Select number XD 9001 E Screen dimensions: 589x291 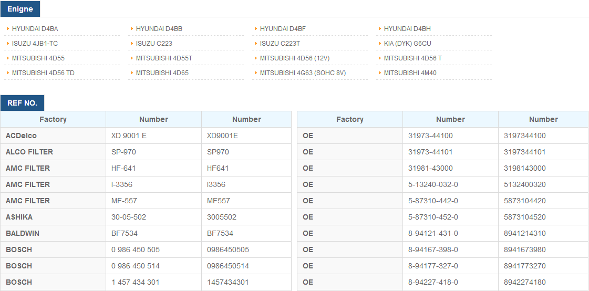(129, 136)
